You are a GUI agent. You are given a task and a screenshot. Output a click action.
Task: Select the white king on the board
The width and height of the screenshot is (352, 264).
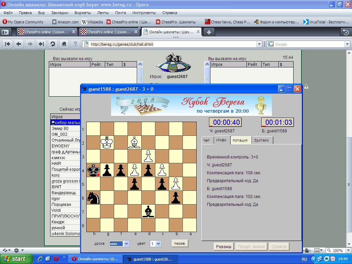pyautogui.click(x=107, y=143)
